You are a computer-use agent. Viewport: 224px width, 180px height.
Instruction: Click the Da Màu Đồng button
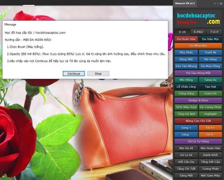(x=211, y=66)
